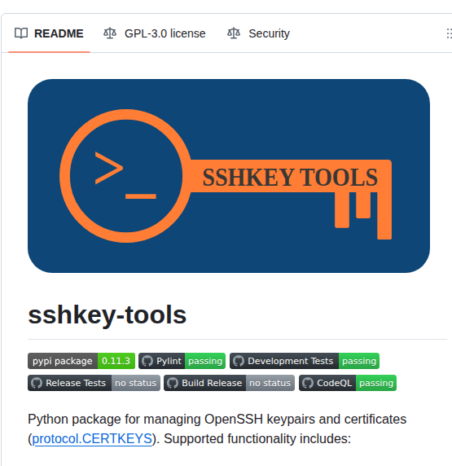Open the README tab
This screenshot has height=466, width=452.
coord(49,33)
